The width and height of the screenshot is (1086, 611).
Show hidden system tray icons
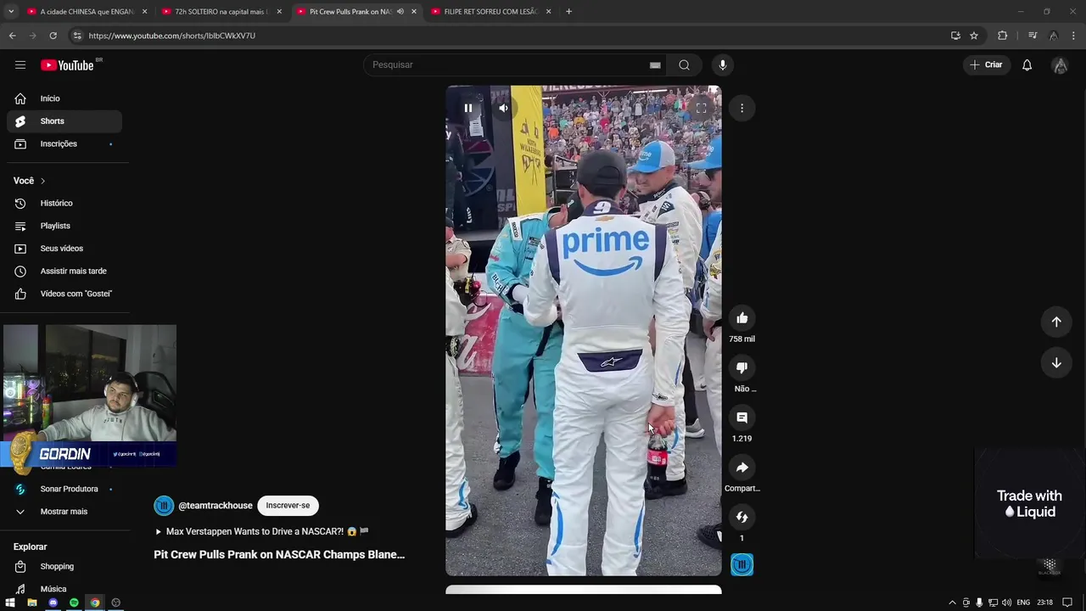(x=952, y=603)
